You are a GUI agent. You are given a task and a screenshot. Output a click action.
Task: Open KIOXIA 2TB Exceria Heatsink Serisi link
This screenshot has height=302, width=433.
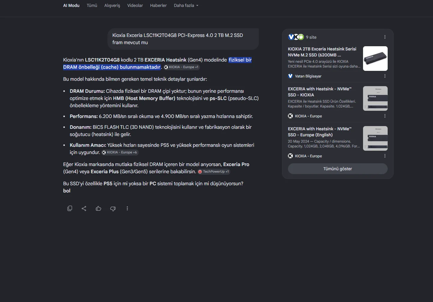322,52
